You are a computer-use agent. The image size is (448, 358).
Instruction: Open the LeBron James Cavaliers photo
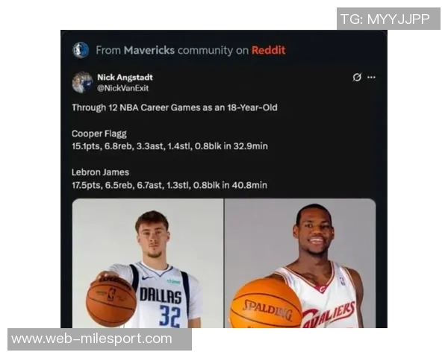pyautogui.click(x=300, y=263)
